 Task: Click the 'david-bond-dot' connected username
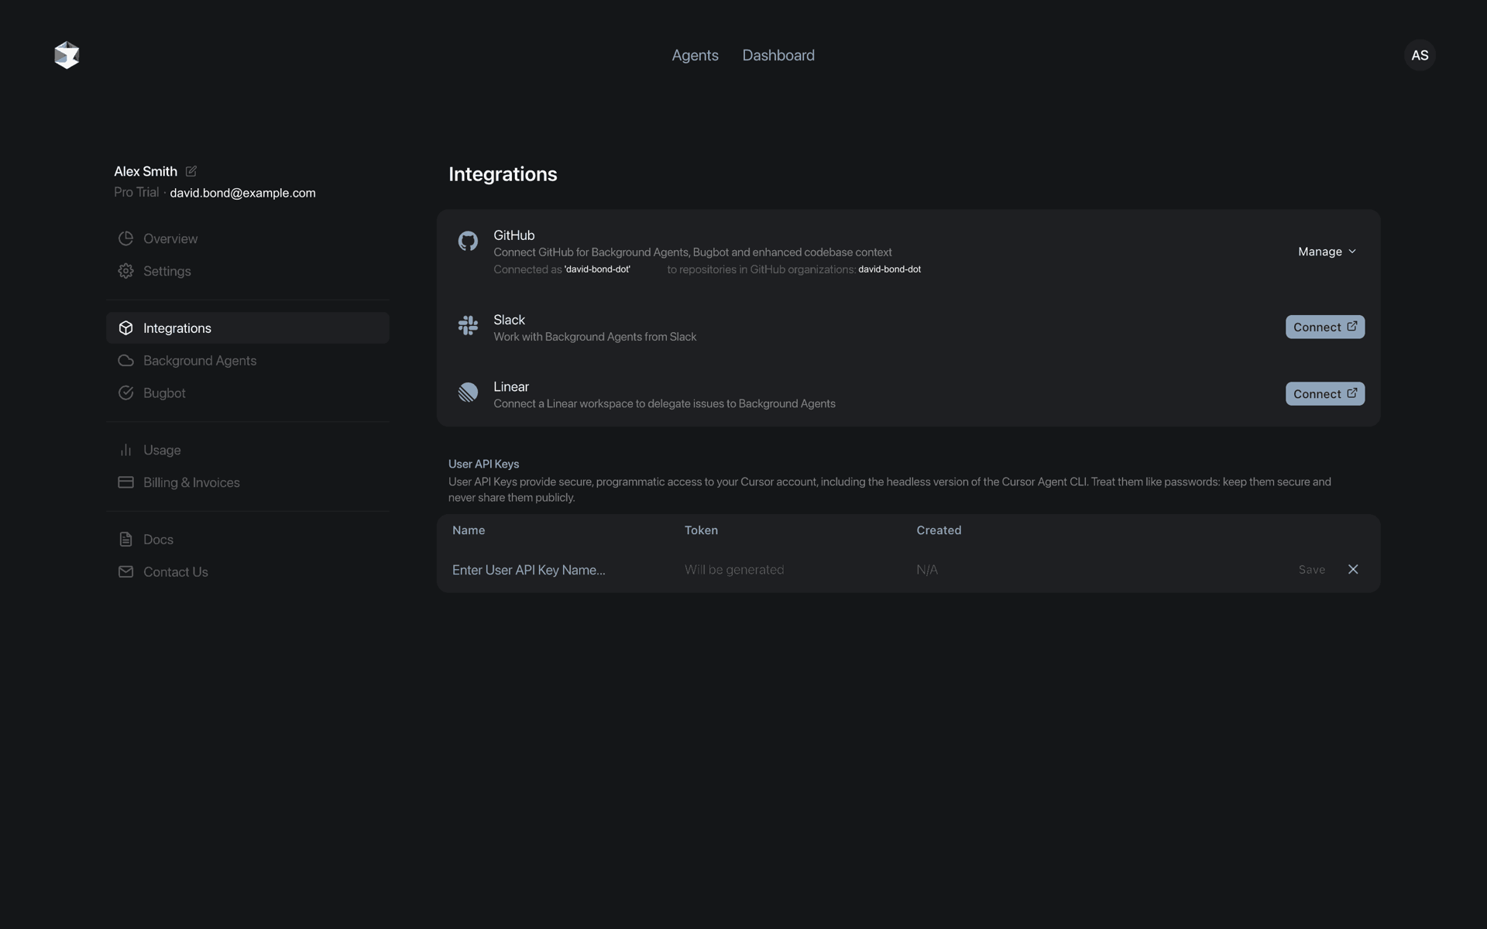pos(597,269)
